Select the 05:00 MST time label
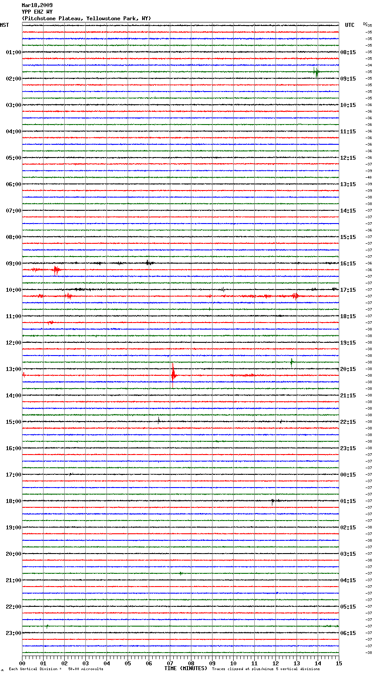 13,158
